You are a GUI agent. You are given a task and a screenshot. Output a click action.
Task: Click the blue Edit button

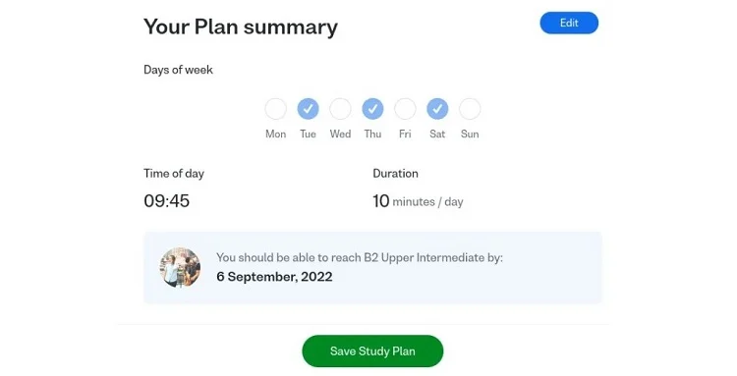pos(569,23)
